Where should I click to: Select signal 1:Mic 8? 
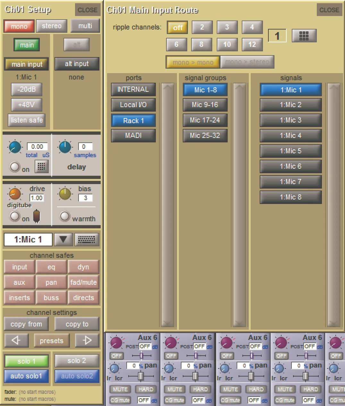pyautogui.click(x=291, y=197)
